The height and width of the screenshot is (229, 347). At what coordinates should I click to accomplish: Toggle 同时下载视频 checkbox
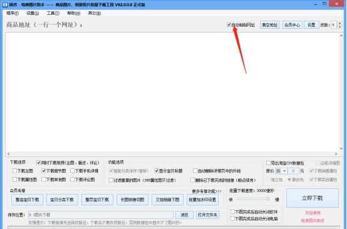pos(38,163)
